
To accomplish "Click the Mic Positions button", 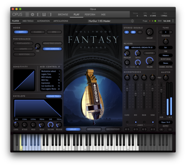I will pos(113,129).
